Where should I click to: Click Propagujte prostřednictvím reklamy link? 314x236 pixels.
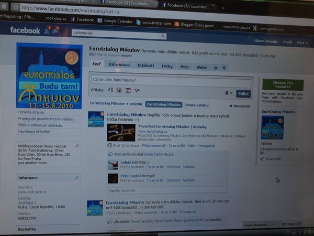[46, 119]
